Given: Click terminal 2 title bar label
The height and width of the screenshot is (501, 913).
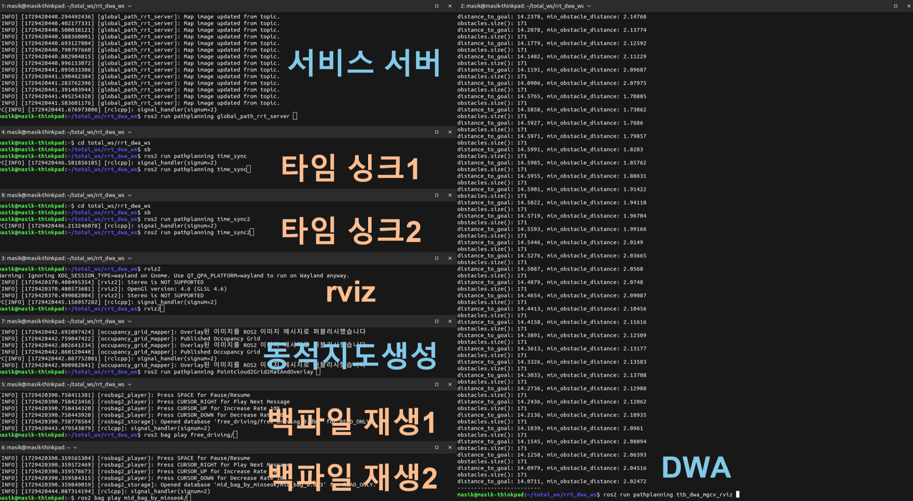Looking at the screenshot, I should 522,6.
